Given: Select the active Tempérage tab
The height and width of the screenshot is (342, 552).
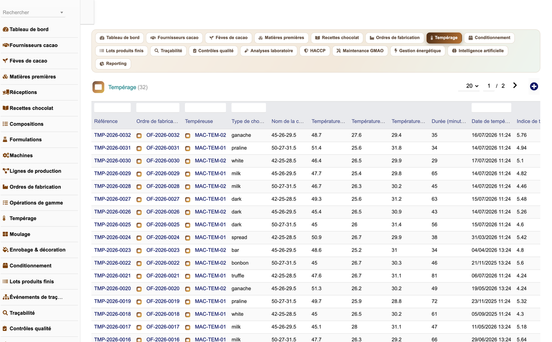Looking at the screenshot, I should click(x=444, y=38).
